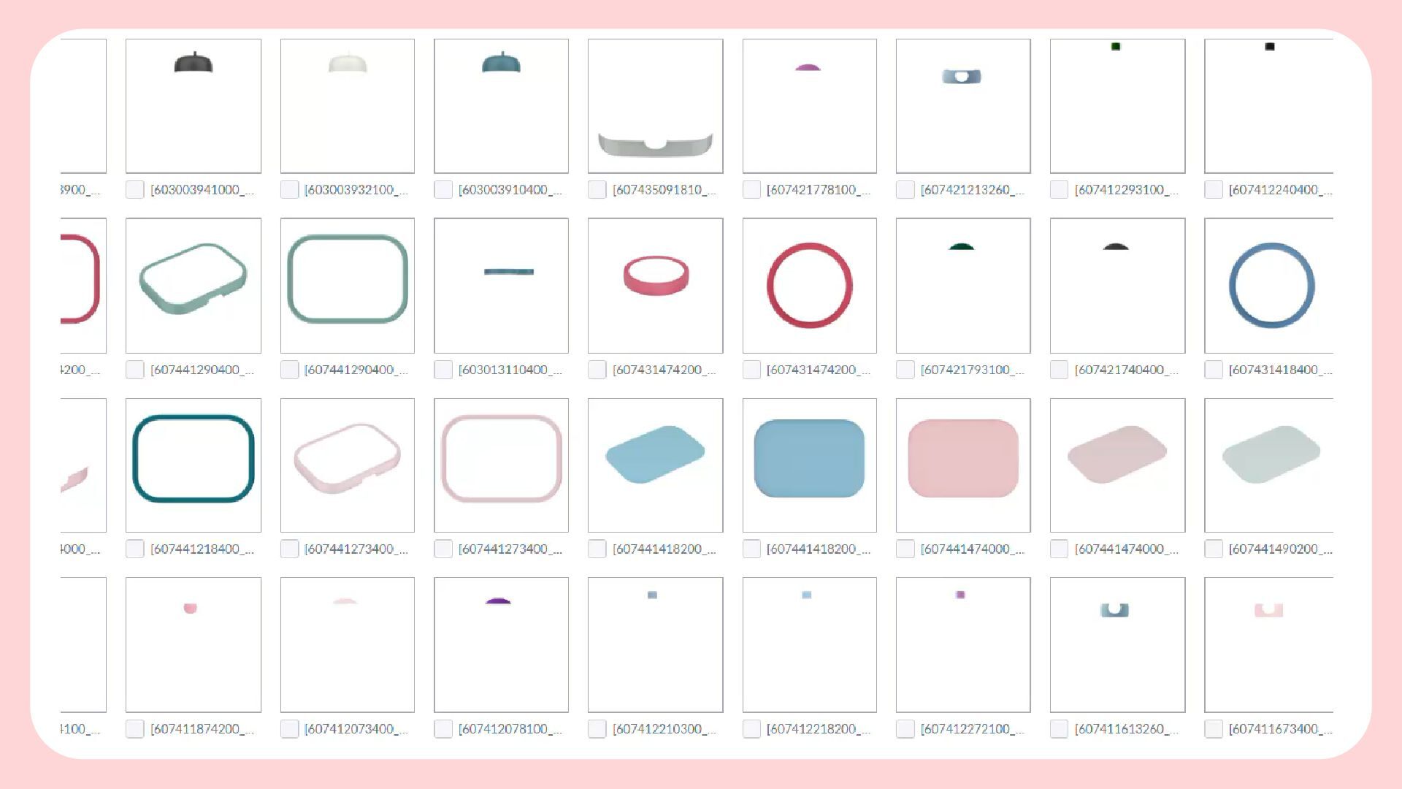This screenshot has width=1402, height=789.
Task: Click the blue ring thumbnail 607431418400
Action: pyautogui.click(x=1269, y=286)
